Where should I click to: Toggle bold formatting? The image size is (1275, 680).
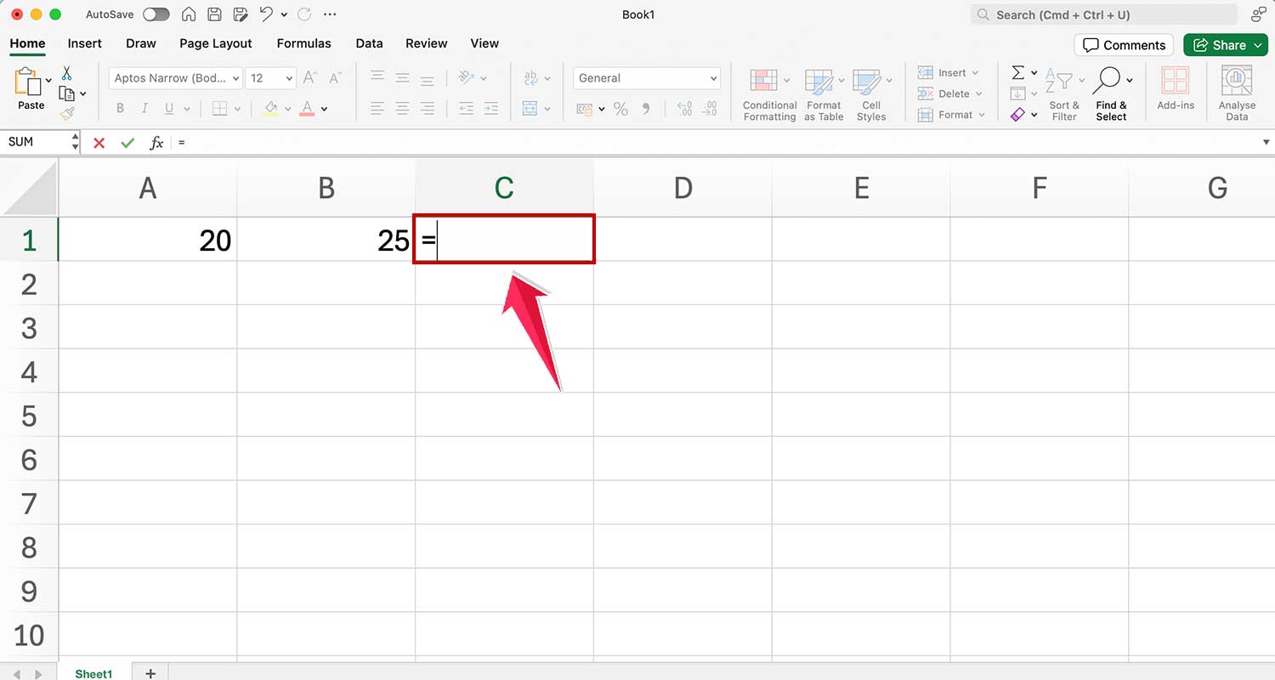(120, 108)
